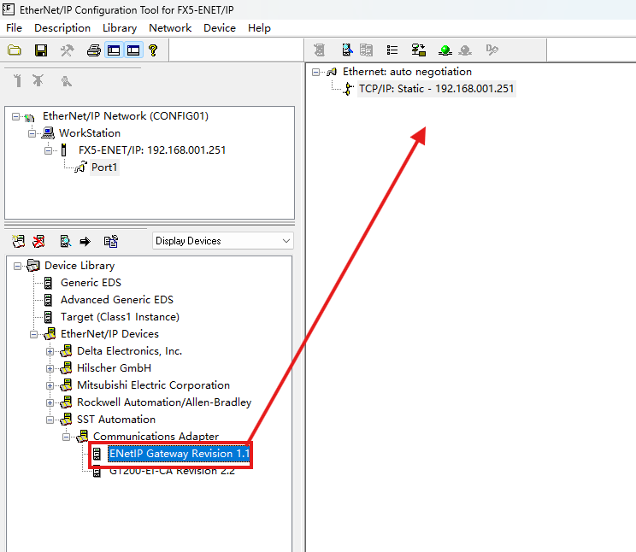
Task: Collapse the WorkStation node
Action: pyautogui.click(x=32, y=134)
